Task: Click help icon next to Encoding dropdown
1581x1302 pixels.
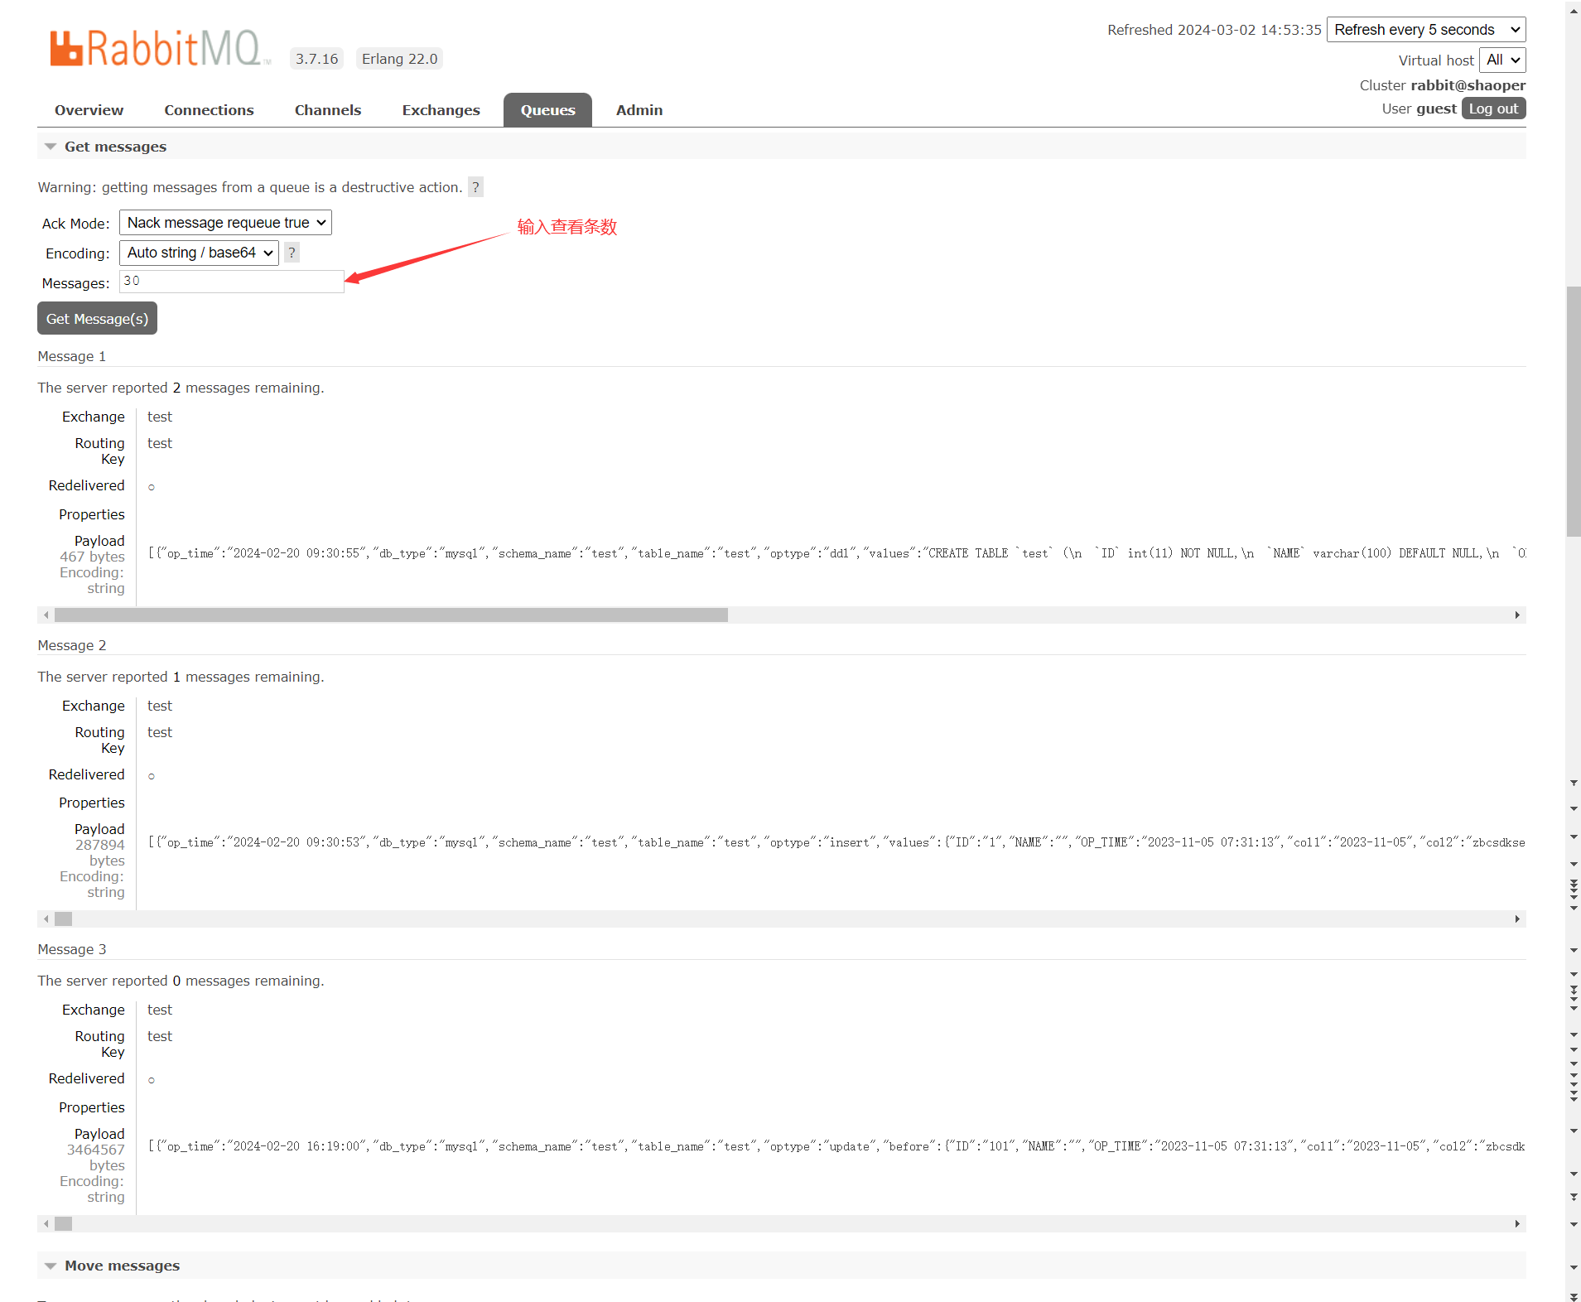Action: 292,253
